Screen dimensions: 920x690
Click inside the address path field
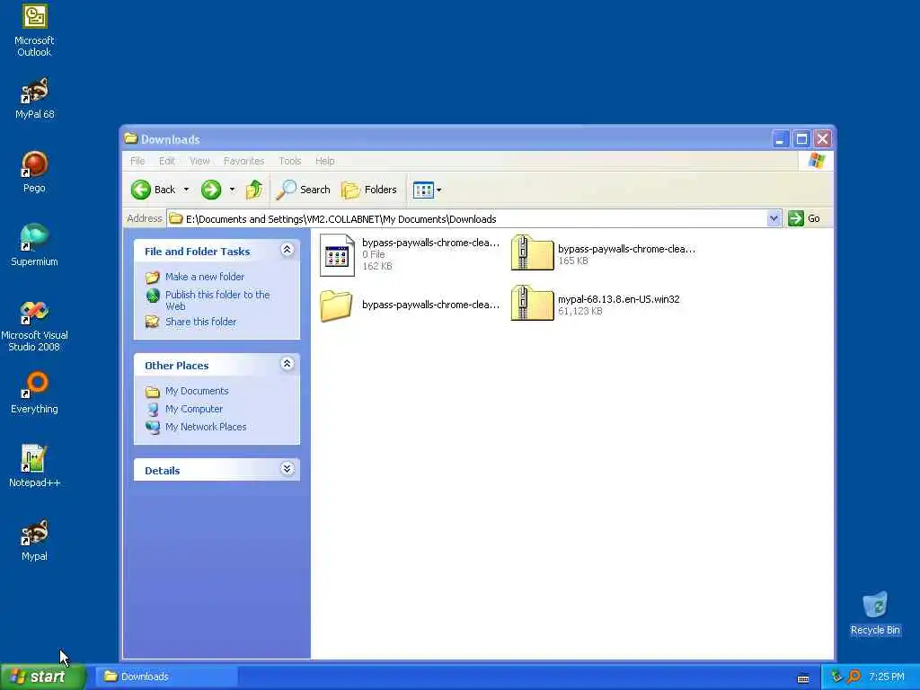(466, 219)
